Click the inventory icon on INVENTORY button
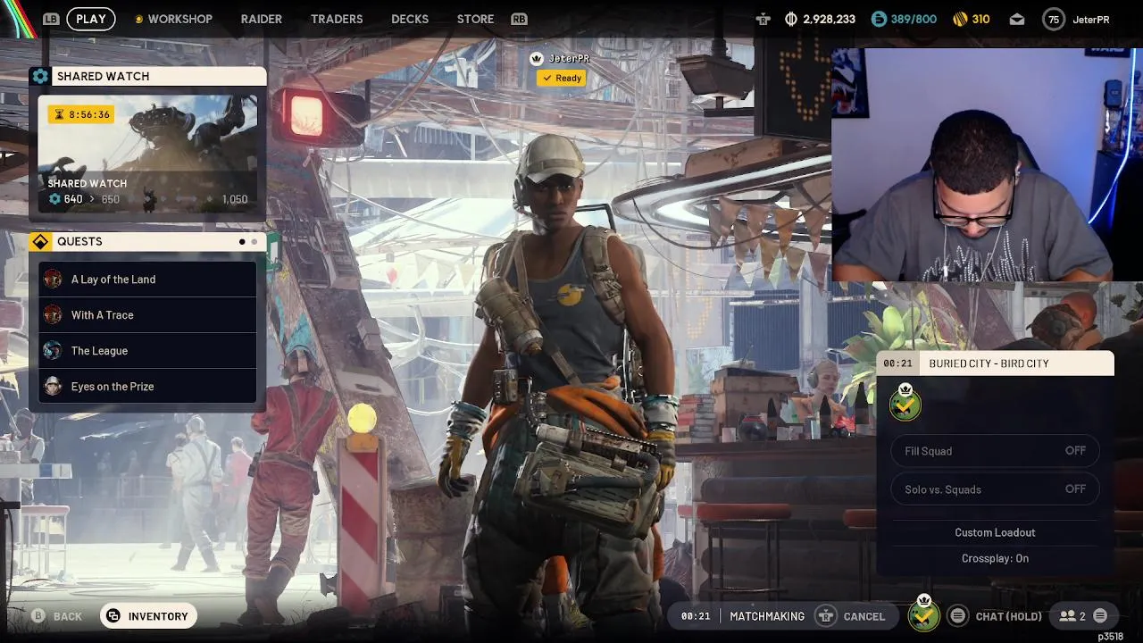 113,616
